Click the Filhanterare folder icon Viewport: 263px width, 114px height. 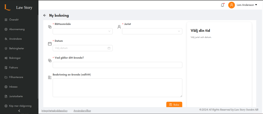pos(6,77)
